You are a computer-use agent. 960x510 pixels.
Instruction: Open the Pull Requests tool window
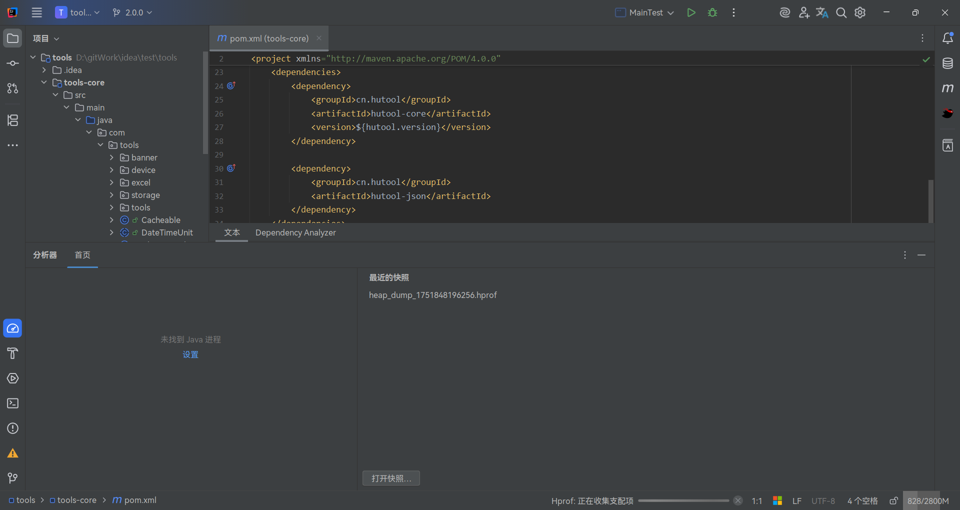coord(12,88)
